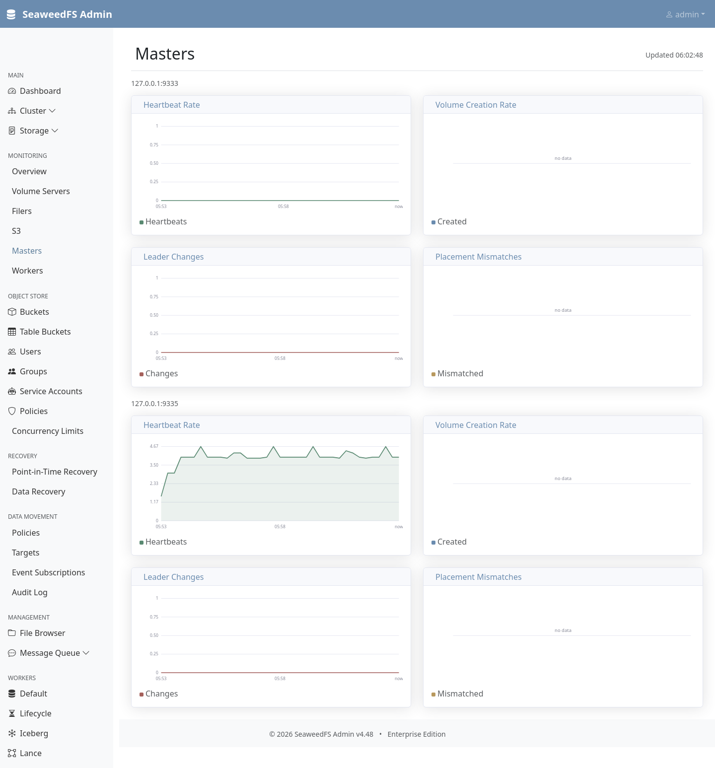Open the Workers monitoring page
The image size is (715, 768).
tap(27, 271)
